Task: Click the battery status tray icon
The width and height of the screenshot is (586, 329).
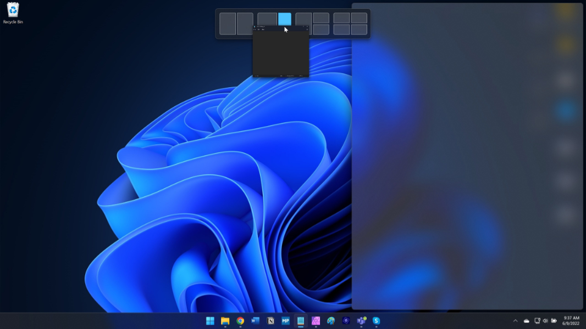Action: [x=554, y=321]
